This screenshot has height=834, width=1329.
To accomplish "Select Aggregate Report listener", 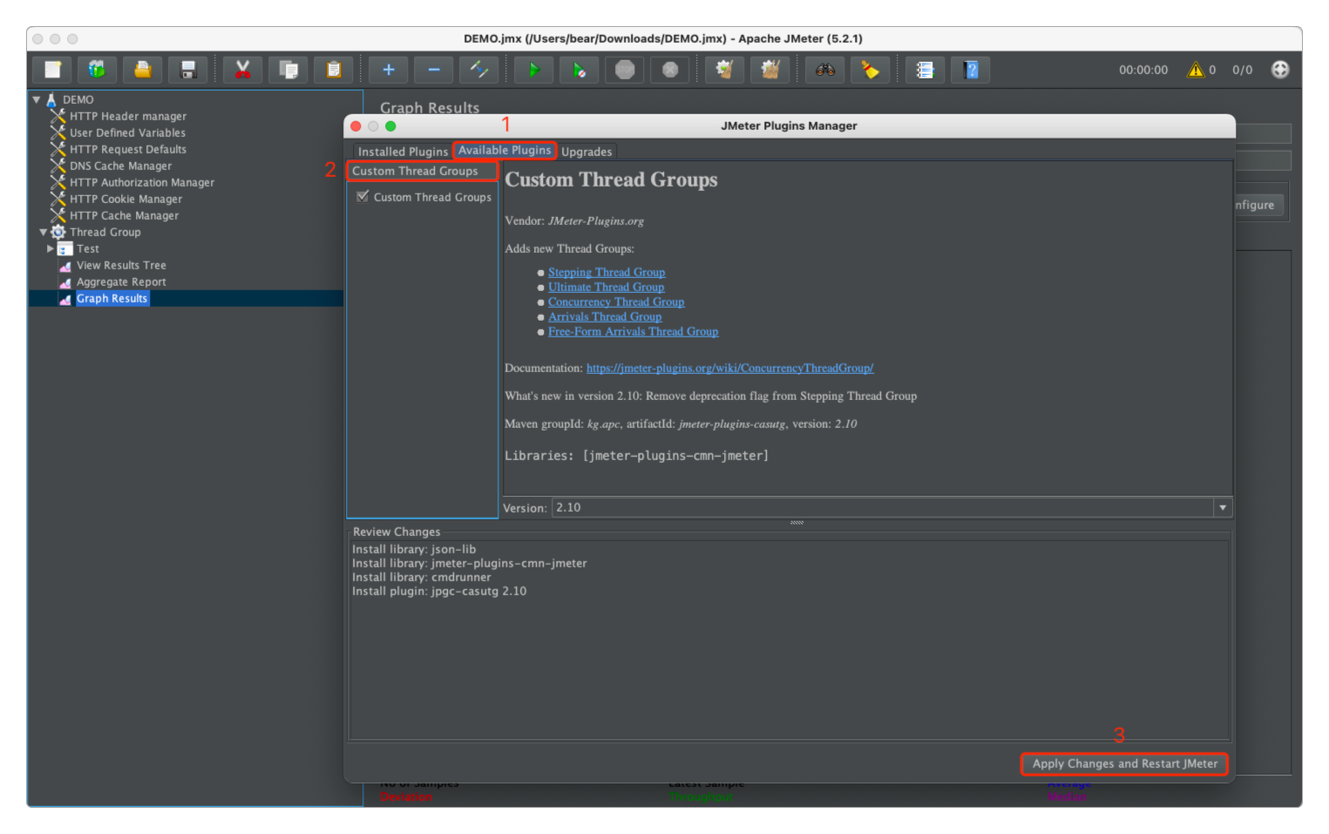I will coord(121,281).
